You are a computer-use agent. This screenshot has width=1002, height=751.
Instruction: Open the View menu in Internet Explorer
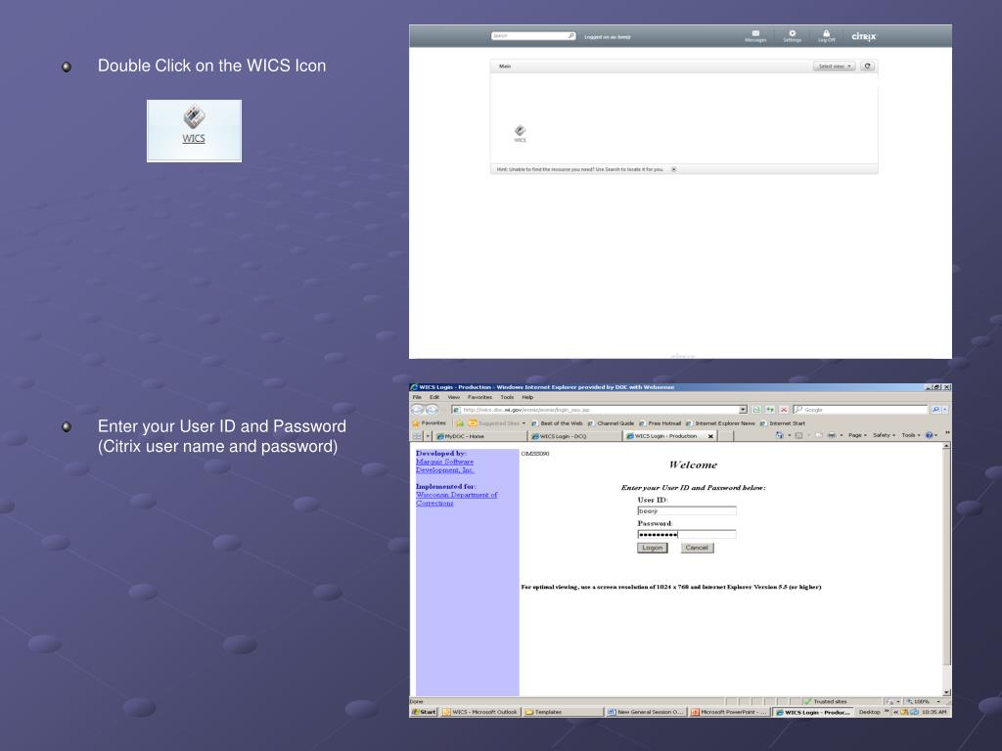point(454,397)
